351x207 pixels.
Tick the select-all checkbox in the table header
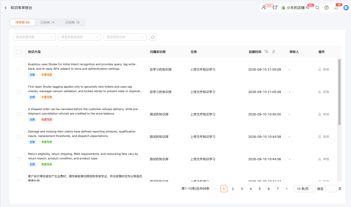[19, 52]
